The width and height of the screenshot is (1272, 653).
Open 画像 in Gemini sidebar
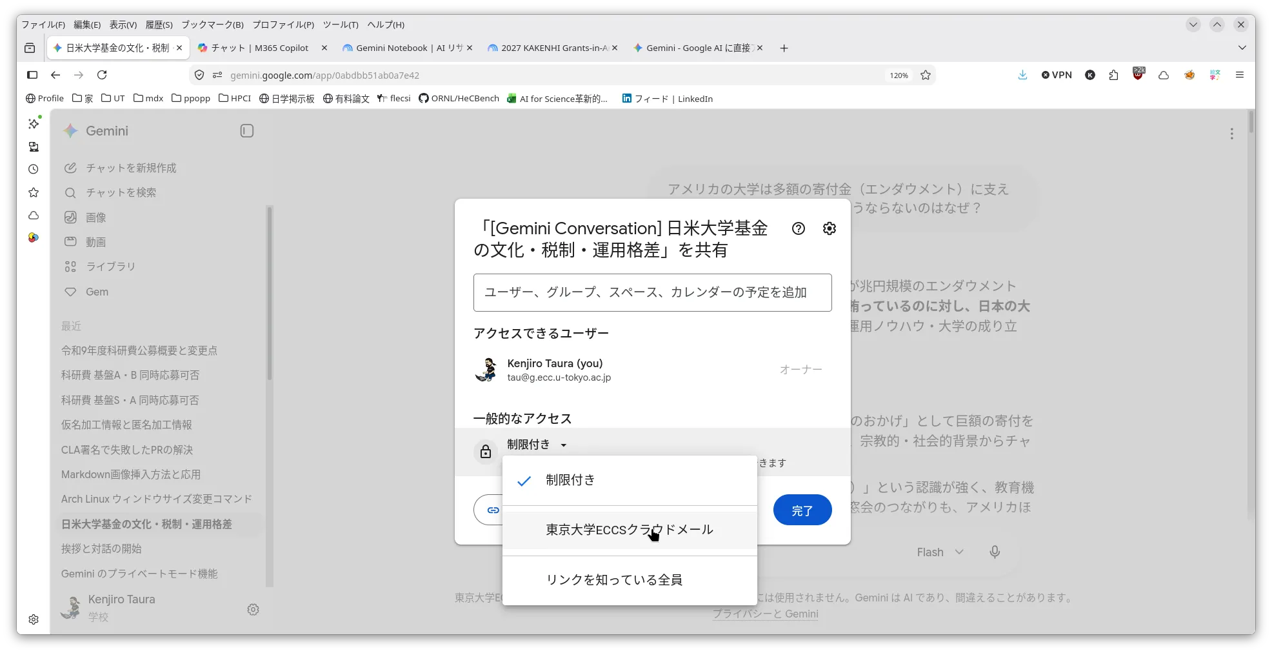tap(95, 217)
